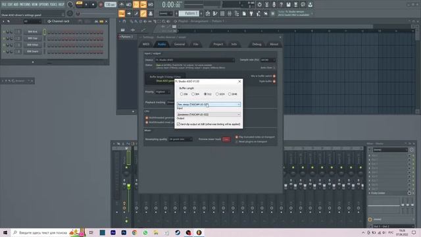Image resolution: width=421 pixels, height=237 pixels.
Task: Click the 808 HiHat channel button
Action: tap(32, 45)
